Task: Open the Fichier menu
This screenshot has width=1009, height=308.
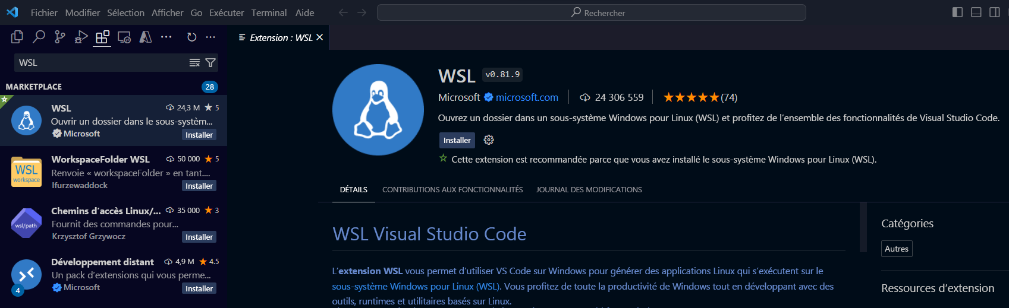Action: coord(44,12)
